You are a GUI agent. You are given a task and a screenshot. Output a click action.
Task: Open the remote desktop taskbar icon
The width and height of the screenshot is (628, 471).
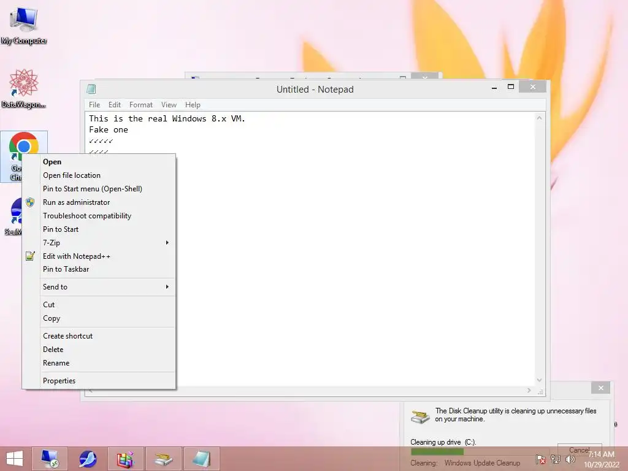click(x=49, y=459)
